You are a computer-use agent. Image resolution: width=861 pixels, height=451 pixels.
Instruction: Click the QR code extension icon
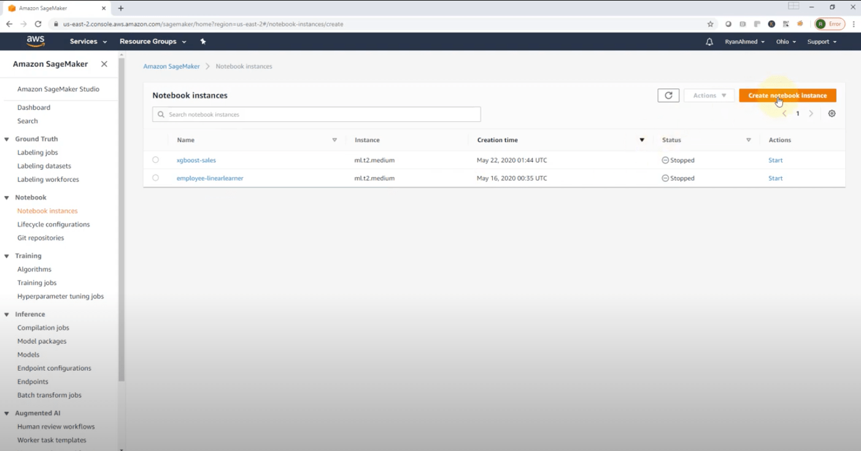786,24
